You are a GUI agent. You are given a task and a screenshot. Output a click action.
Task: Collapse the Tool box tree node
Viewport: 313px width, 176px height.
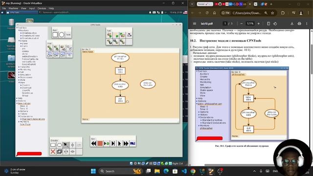tap(17, 28)
